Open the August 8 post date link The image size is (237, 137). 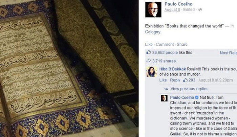(x=172, y=10)
